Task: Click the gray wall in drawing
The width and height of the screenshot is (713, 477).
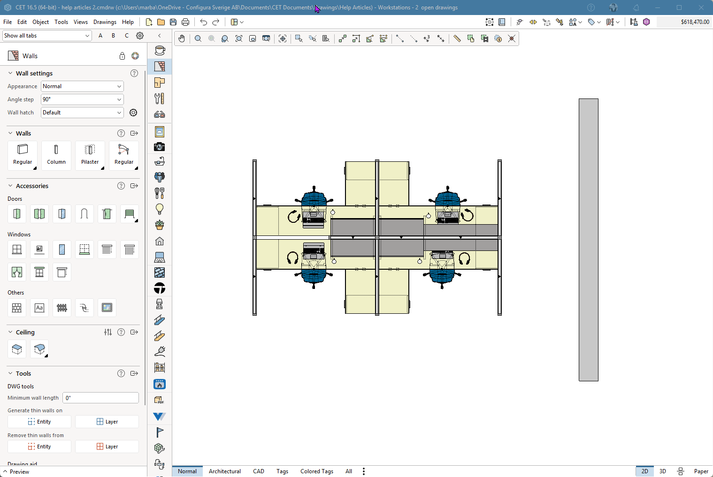Action: [589, 240]
